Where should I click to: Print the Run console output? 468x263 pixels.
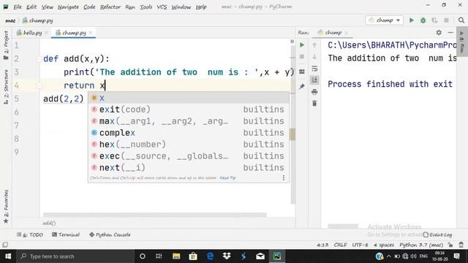pos(314,92)
